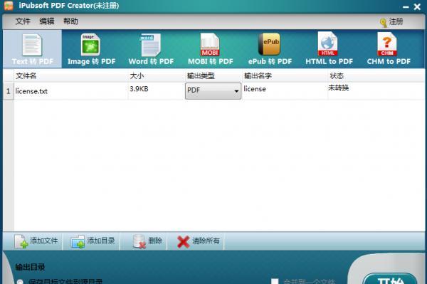Switch to HTML to PDF mode
The image size is (427, 284).
pyautogui.click(x=329, y=49)
